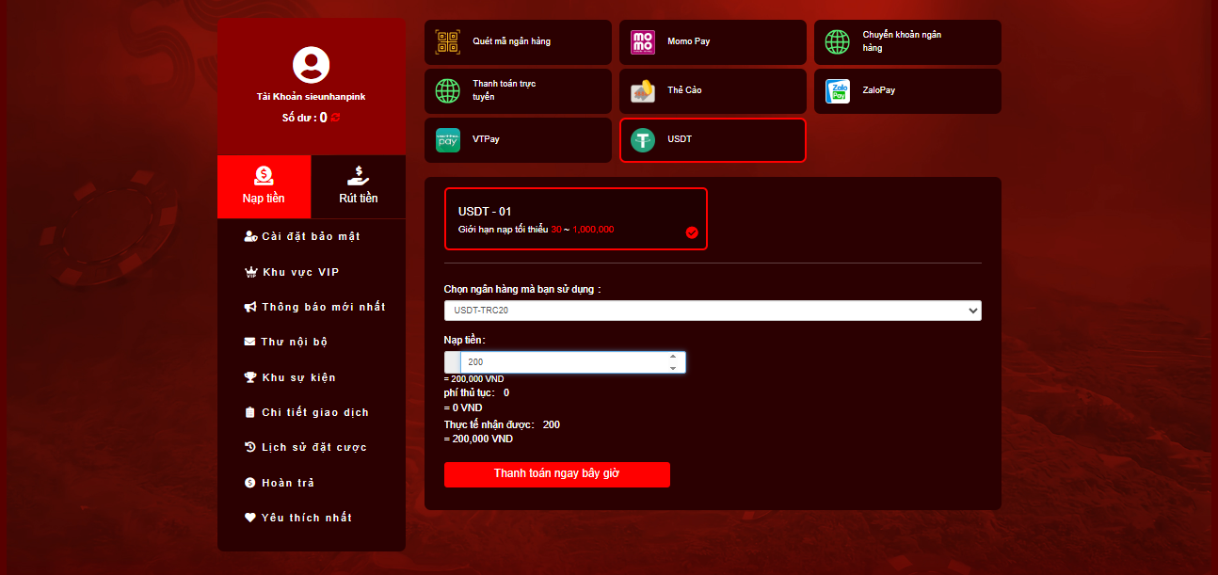
Task: Switch to the Nạp tiền tab
Action: click(264, 186)
